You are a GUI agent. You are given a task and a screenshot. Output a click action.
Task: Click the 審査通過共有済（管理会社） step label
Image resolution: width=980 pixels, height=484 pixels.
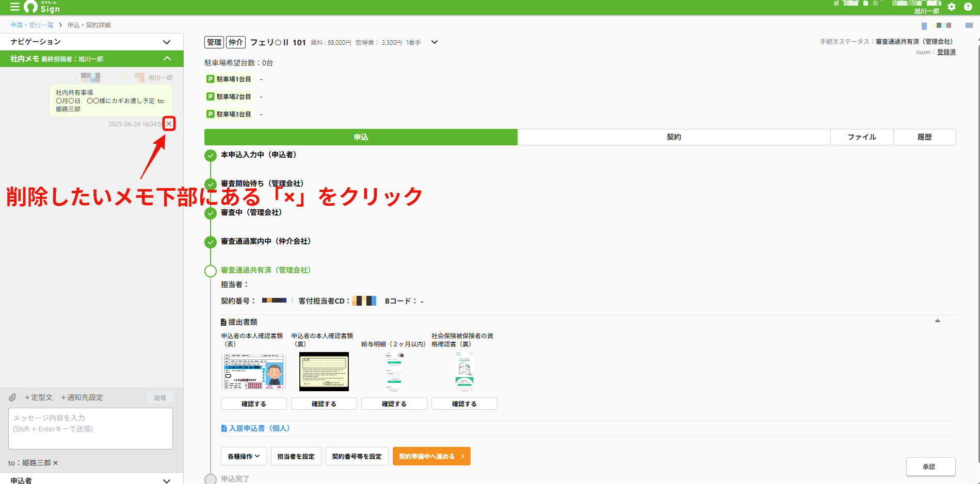point(266,270)
